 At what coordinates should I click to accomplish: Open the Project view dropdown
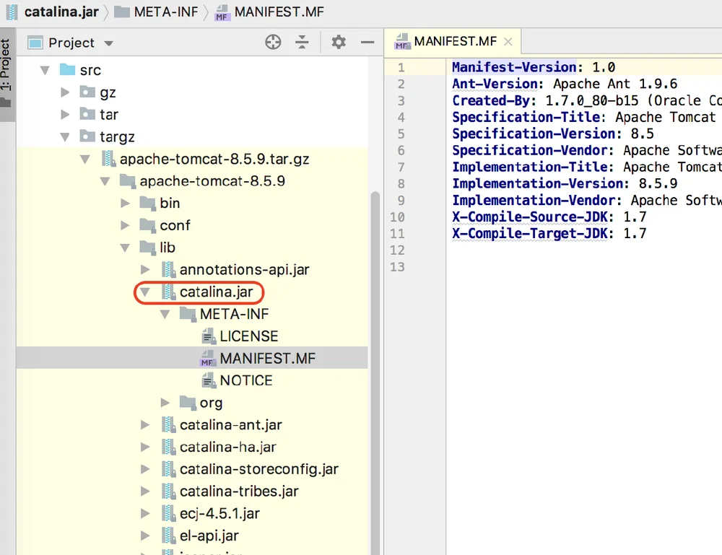(109, 43)
